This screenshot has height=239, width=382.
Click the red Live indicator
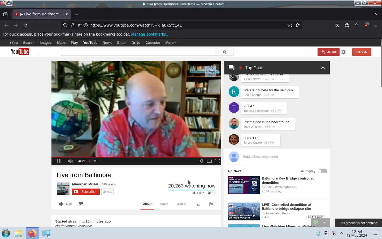(x=93, y=161)
